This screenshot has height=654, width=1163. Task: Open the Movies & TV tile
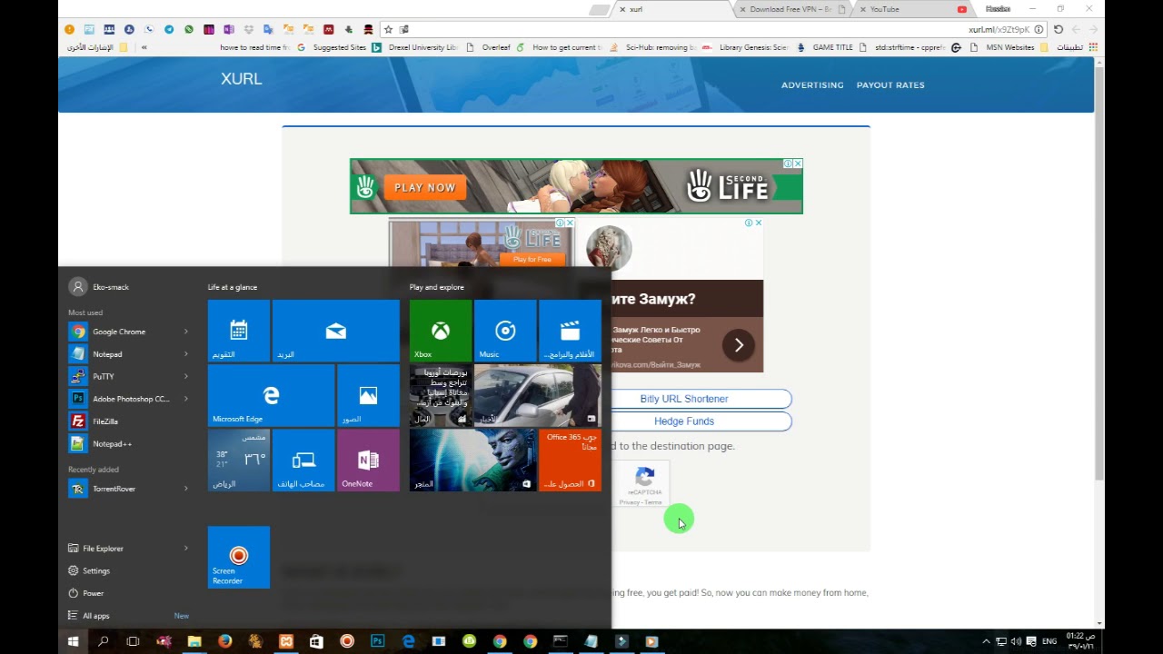coord(570,332)
